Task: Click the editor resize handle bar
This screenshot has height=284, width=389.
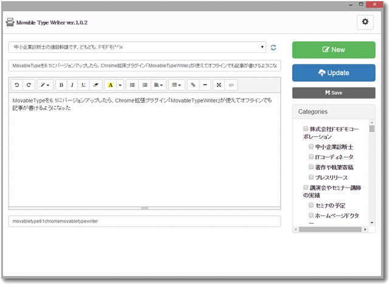Action: (x=145, y=208)
